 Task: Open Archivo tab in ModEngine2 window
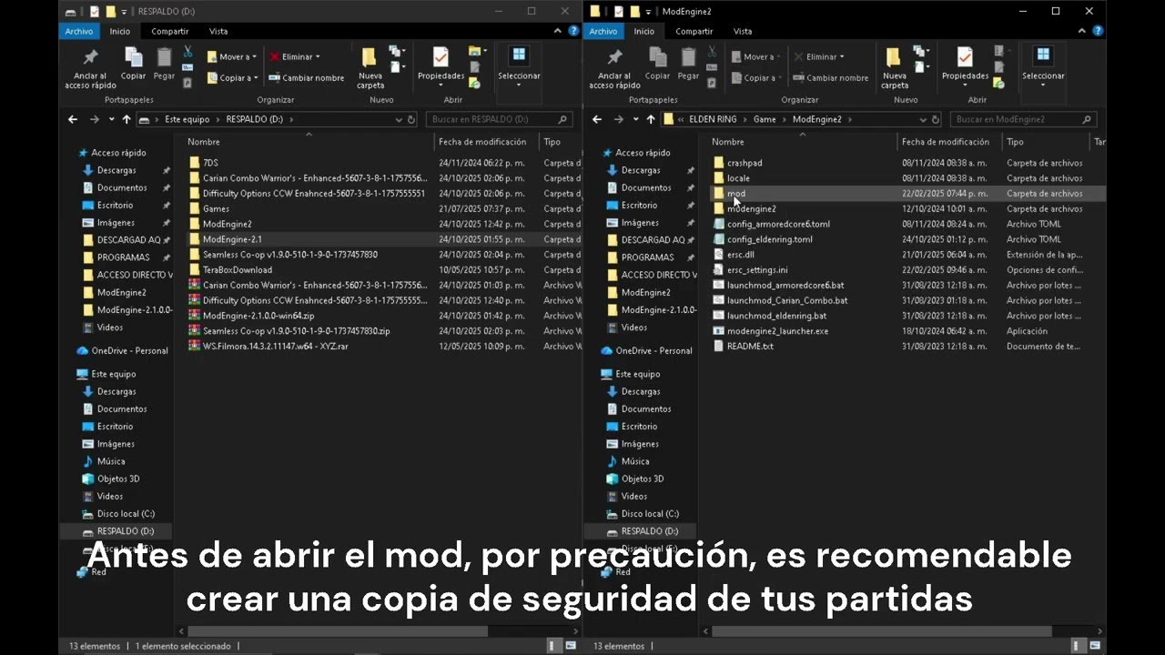pyautogui.click(x=603, y=31)
